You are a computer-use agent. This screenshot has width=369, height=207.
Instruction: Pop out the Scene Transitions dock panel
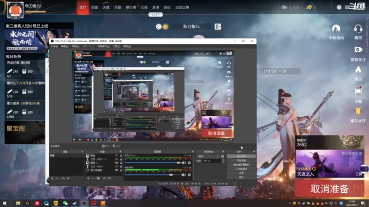click(223, 152)
